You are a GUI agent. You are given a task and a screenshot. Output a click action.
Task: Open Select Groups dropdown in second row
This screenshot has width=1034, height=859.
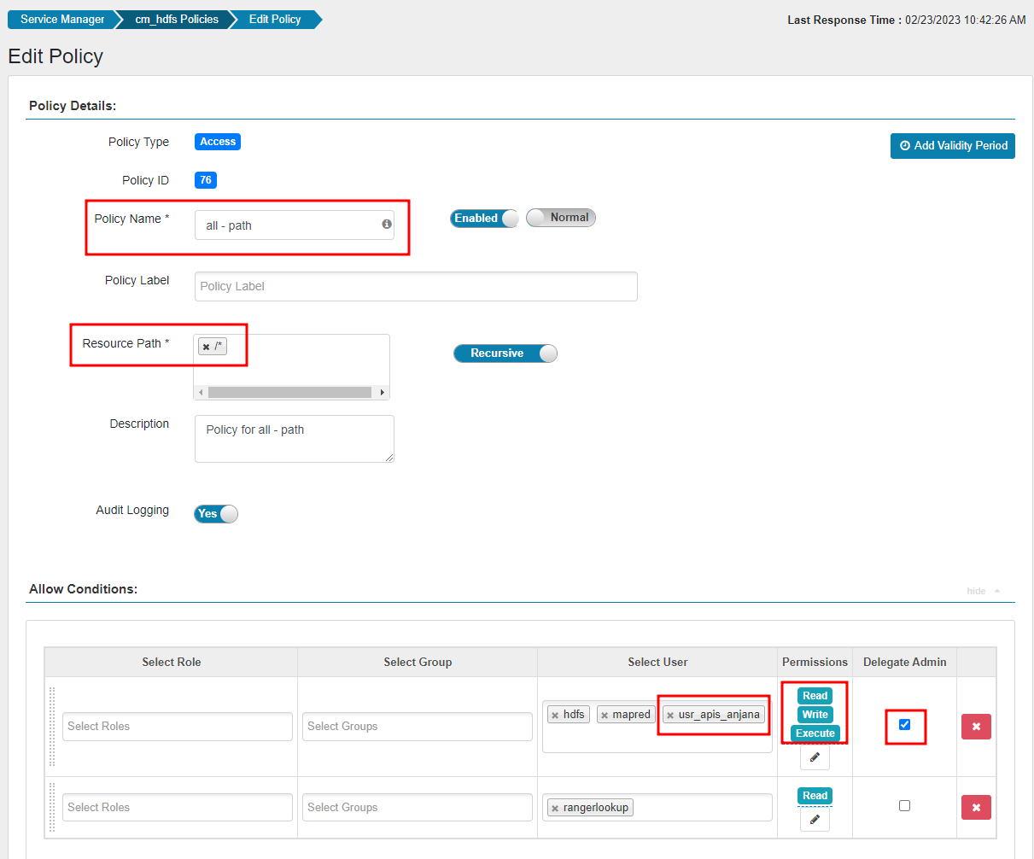coord(418,808)
